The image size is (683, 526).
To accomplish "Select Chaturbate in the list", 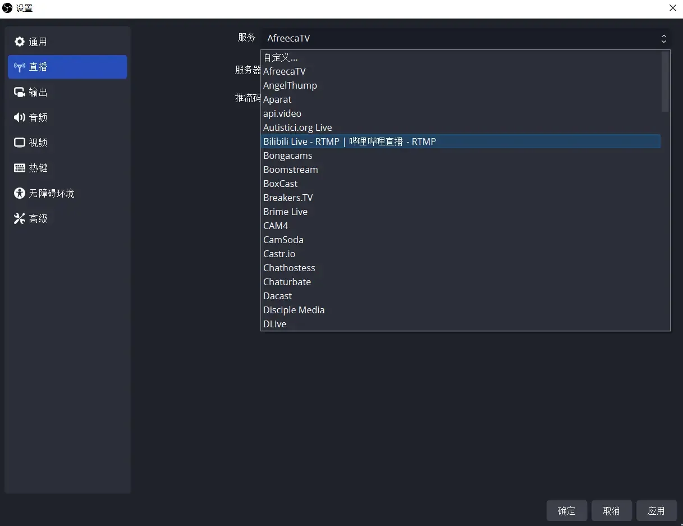I will tap(461, 282).
